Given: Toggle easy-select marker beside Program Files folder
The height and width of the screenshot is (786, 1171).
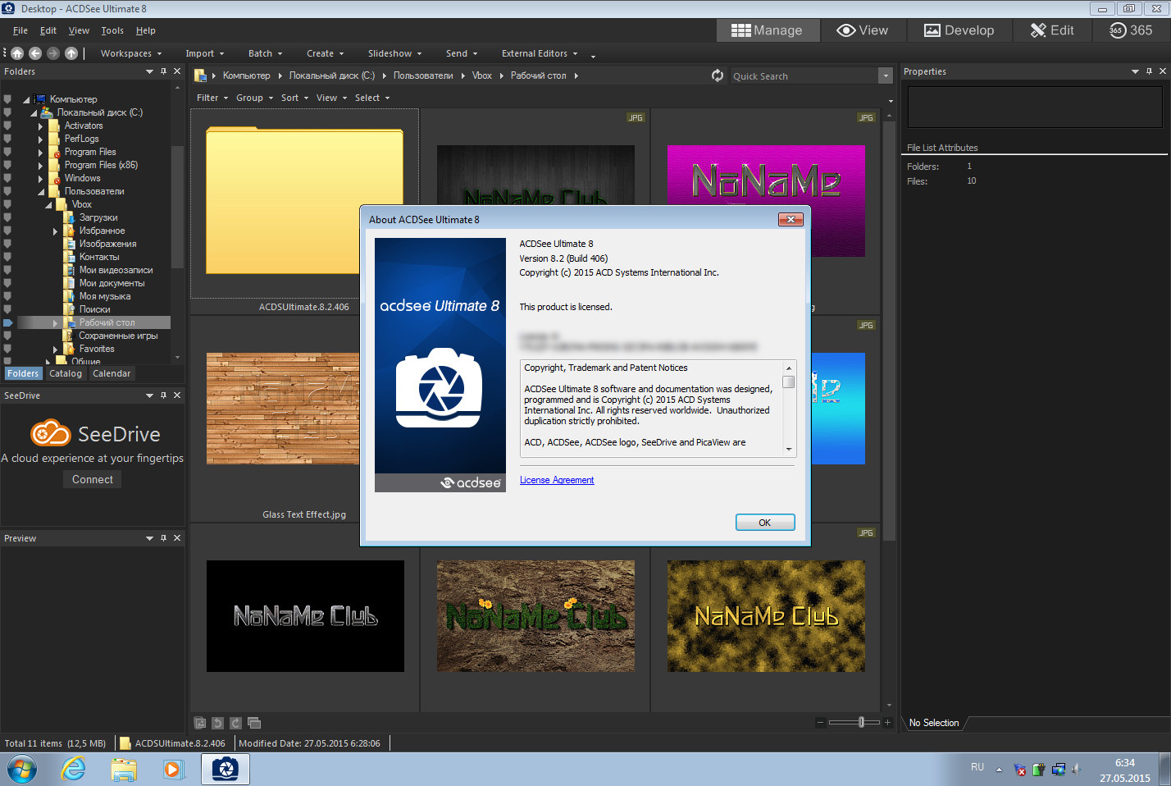Looking at the screenshot, I should [x=7, y=152].
